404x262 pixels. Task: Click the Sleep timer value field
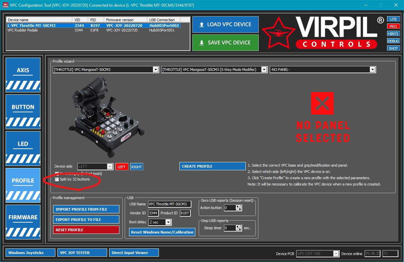pos(230,228)
